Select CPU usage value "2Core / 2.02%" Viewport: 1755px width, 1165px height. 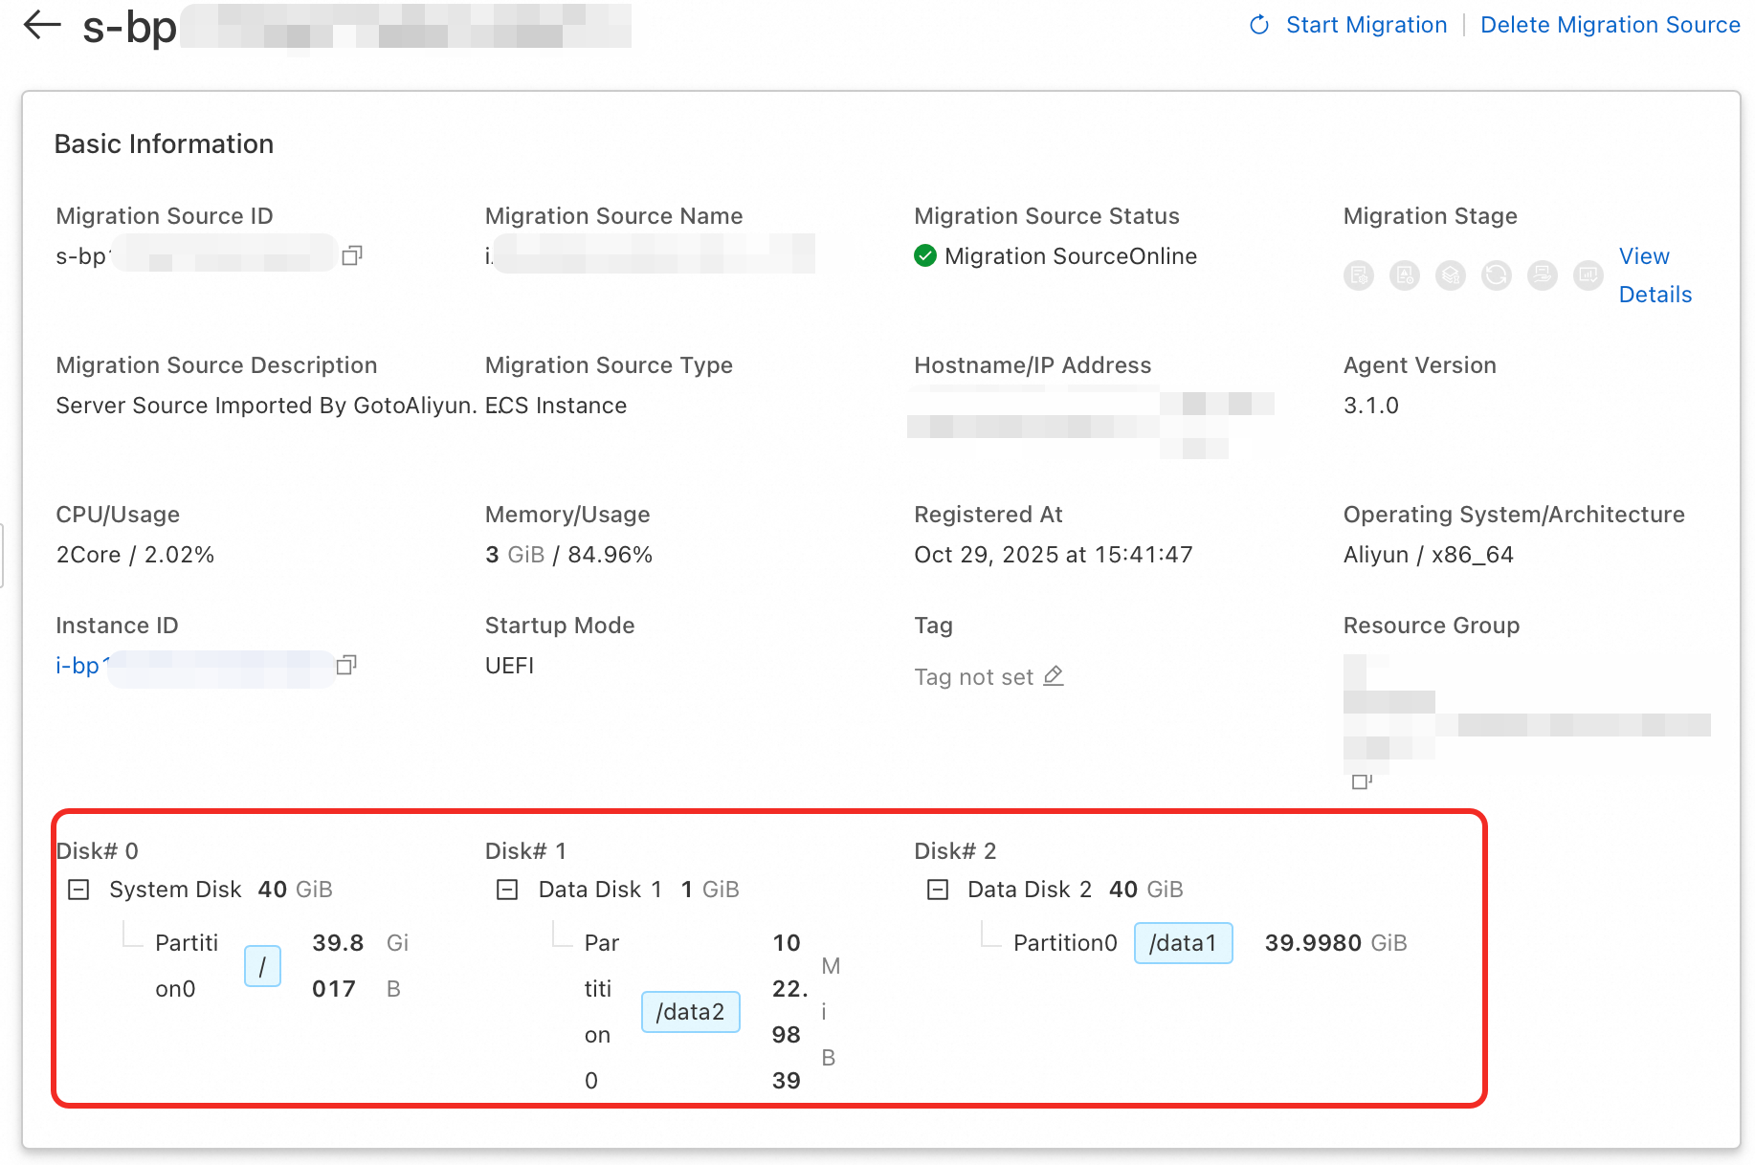click(x=135, y=555)
